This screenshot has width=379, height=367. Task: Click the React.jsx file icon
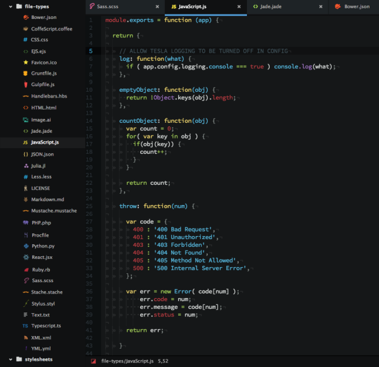click(x=25, y=258)
